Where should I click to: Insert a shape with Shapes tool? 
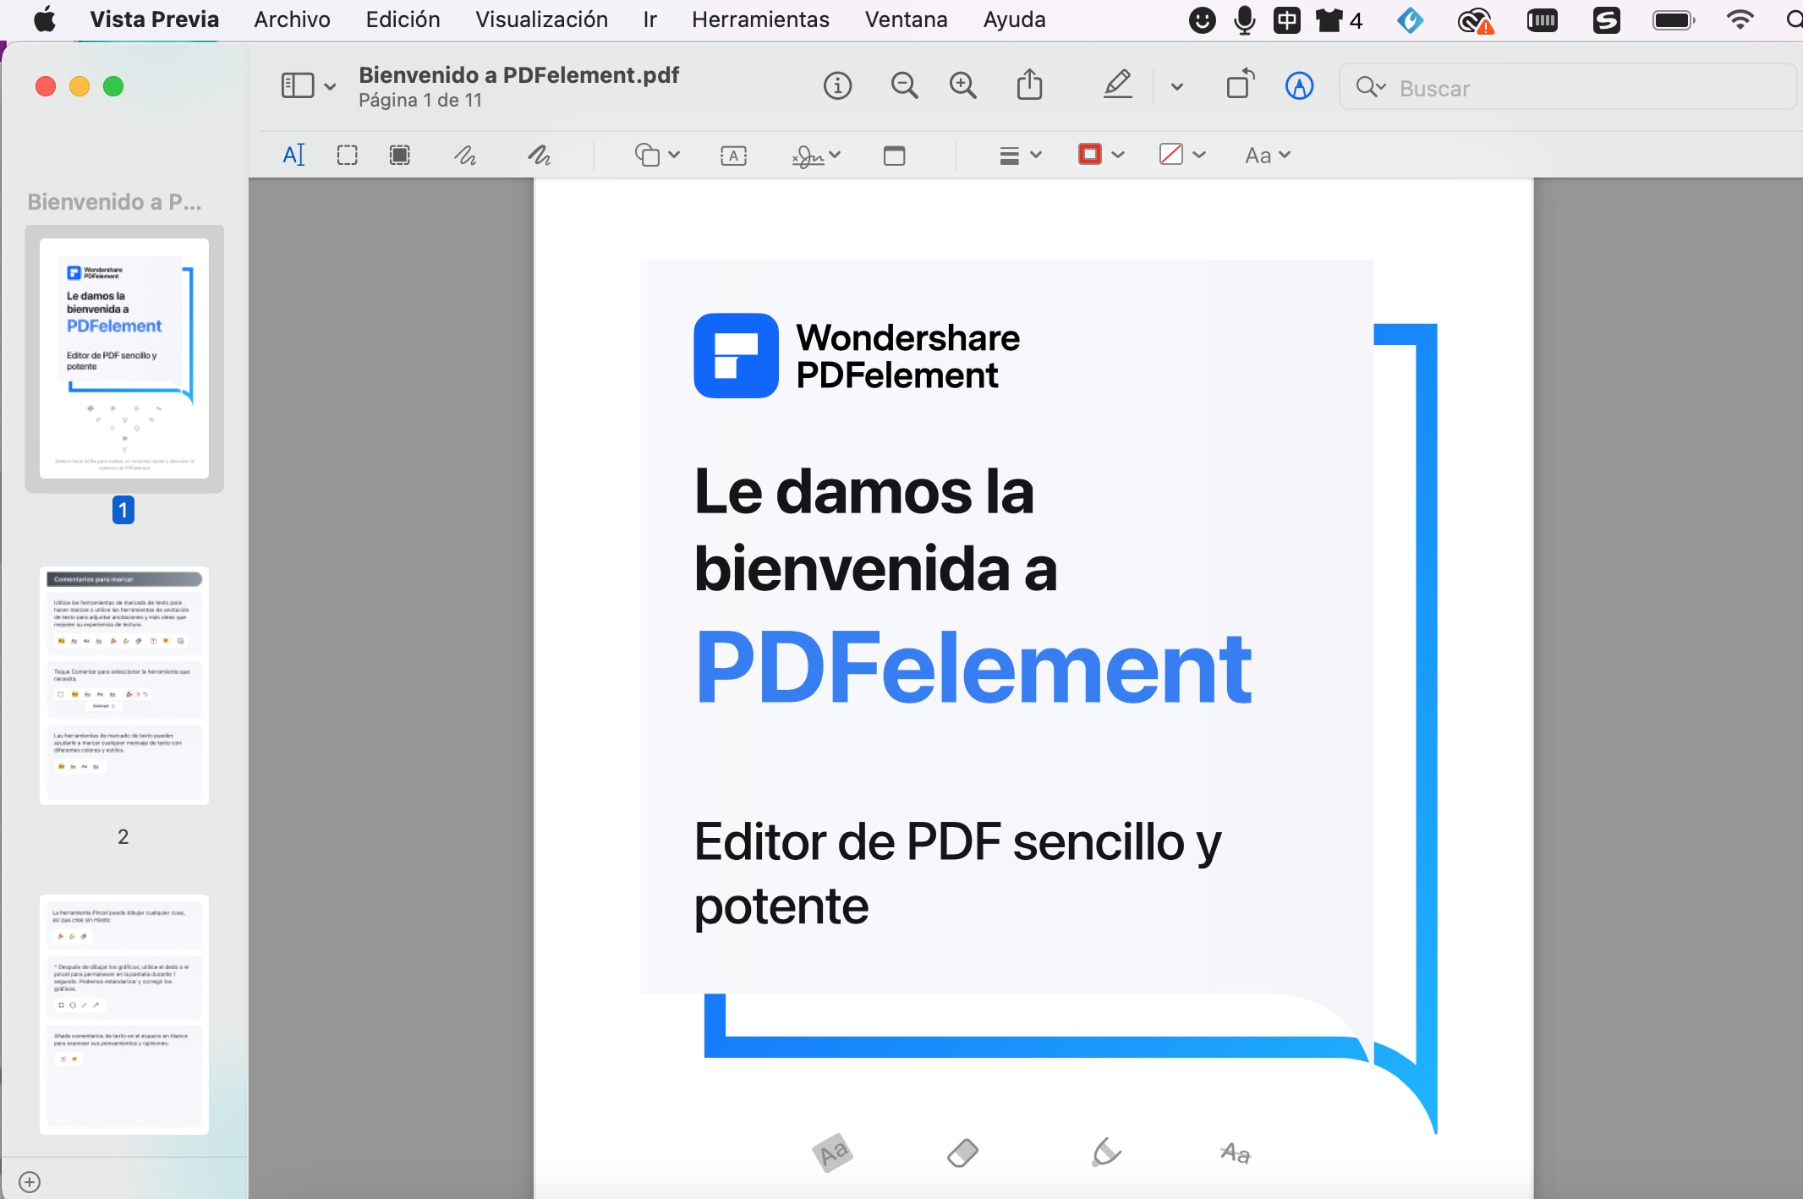[x=648, y=156]
